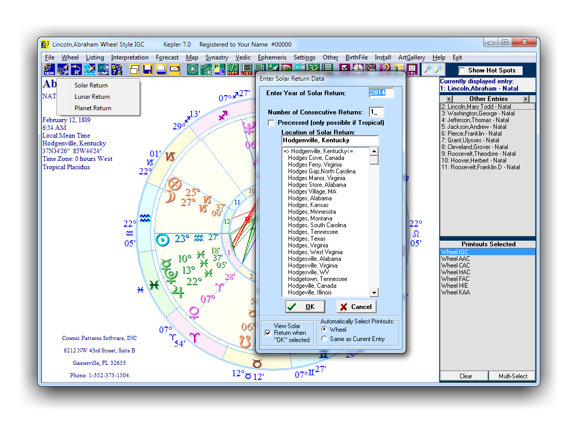576x443 pixels.
Task: Zoom out with the magnifier minus icon
Action: pyautogui.click(x=439, y=69)
